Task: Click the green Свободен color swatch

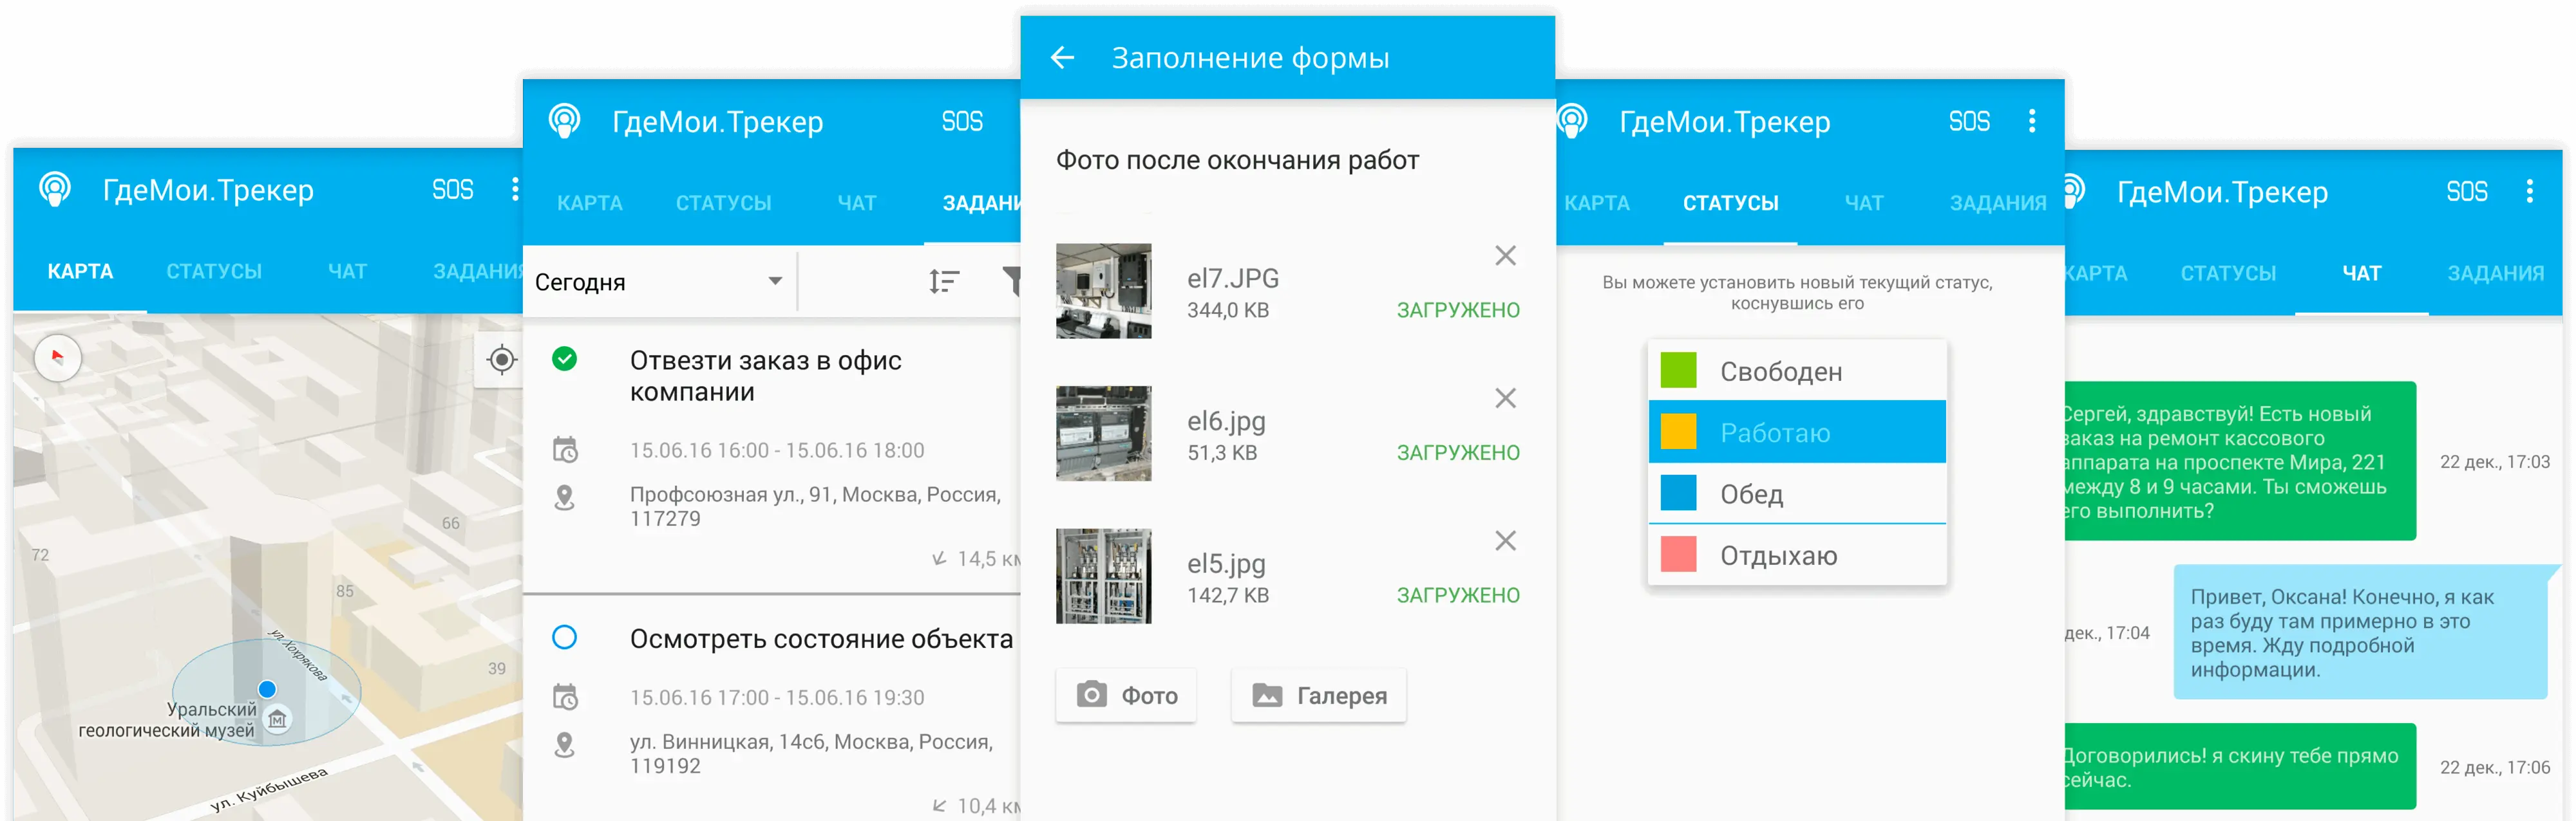Action: (x=1678, y=371)
